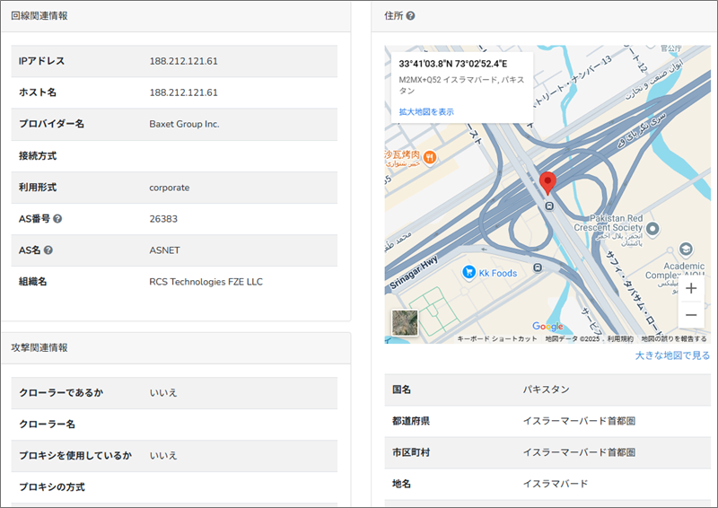Click organization RCS Technologies FZE LLC
The height and width of the screenshot is (508, 718).
(x=206, y=282)
